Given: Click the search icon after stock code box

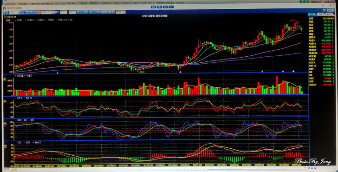Looking at the screenshot, I should coord(23,12).
